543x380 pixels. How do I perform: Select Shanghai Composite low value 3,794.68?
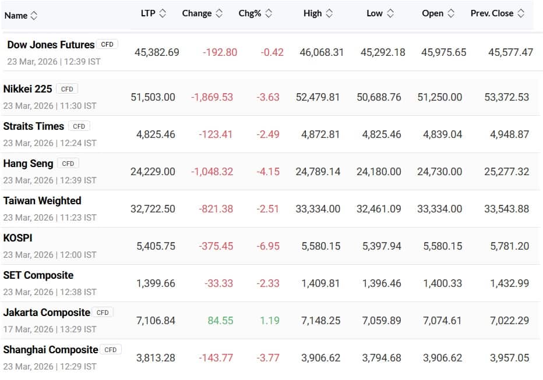click(382, 358)
